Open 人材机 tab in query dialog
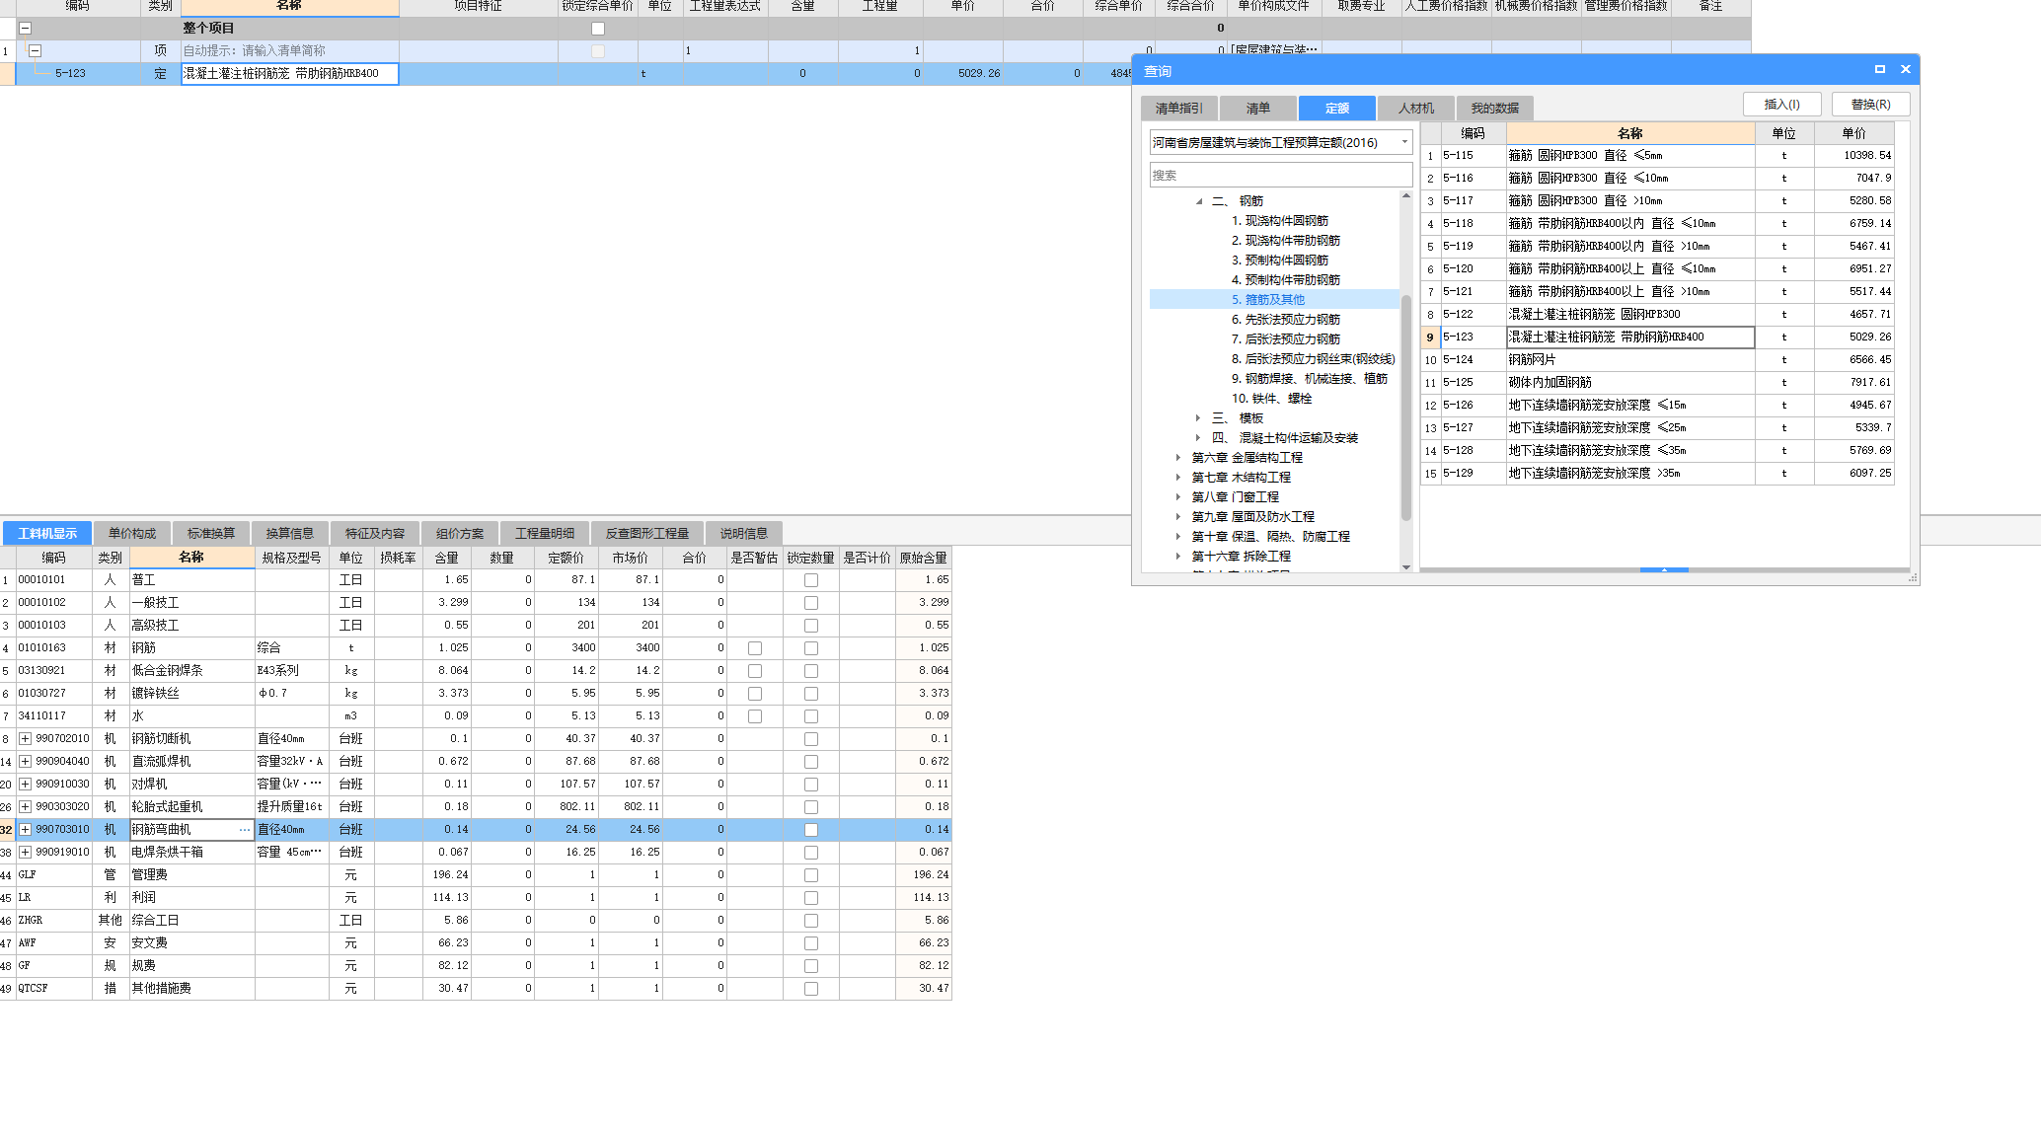This screenshot has height=1124, width=2041. pyautogui.click(x=1416, y=109)
